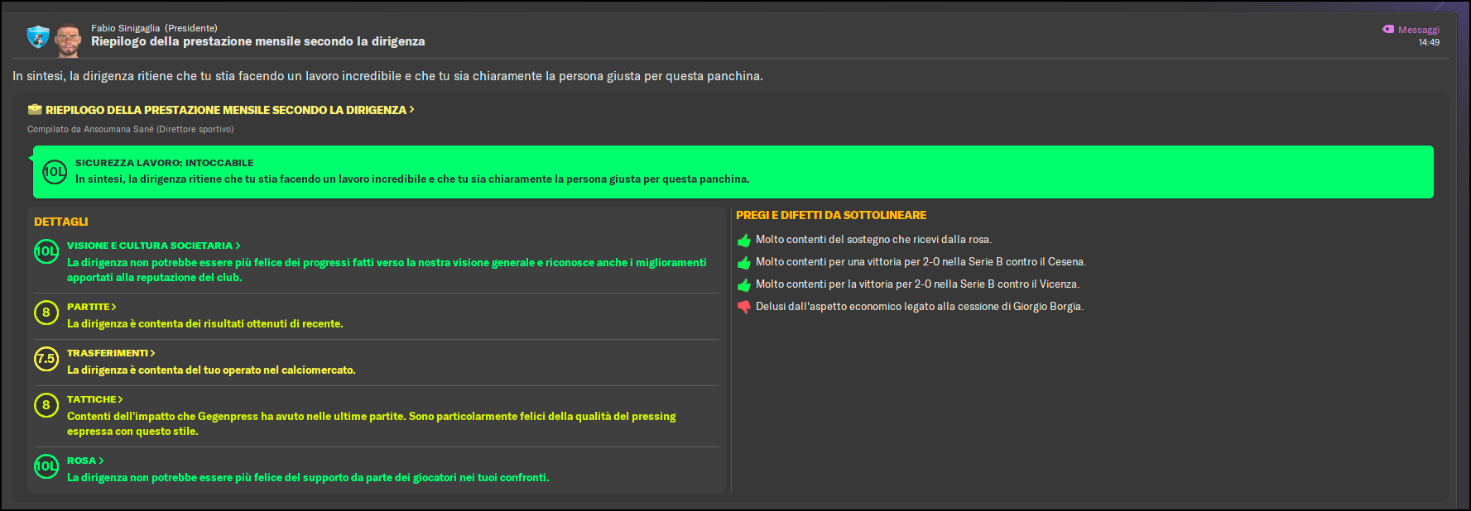The width and height of the screenshot is (1471, 511).
Task: Click the 7.5 Trasferimenti rating circle
Action: (x=46, y=359)
